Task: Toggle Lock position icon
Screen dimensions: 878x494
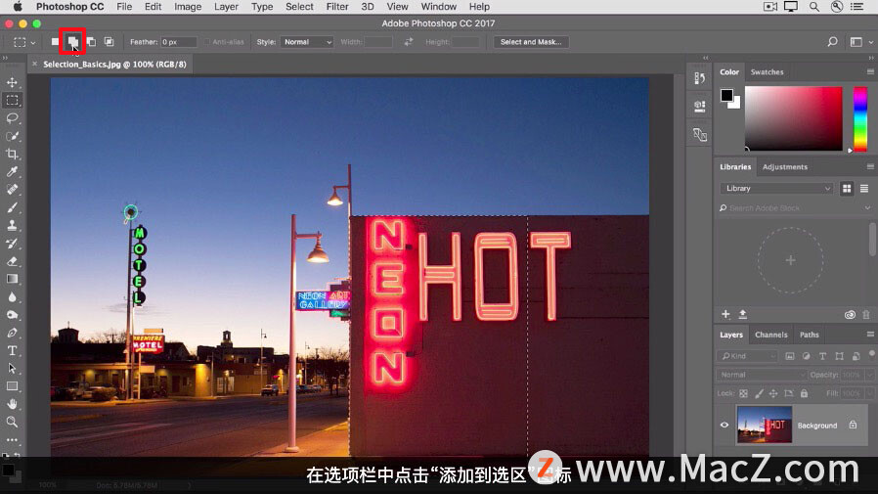Action: 773,393
